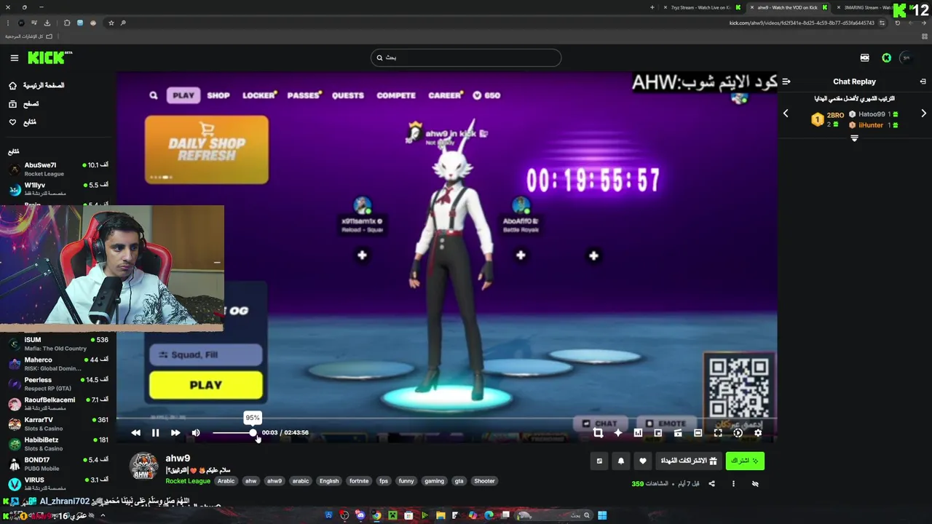Open the ahw9 channel avatar
Screen dimensions: 932x524
[143, 467]
